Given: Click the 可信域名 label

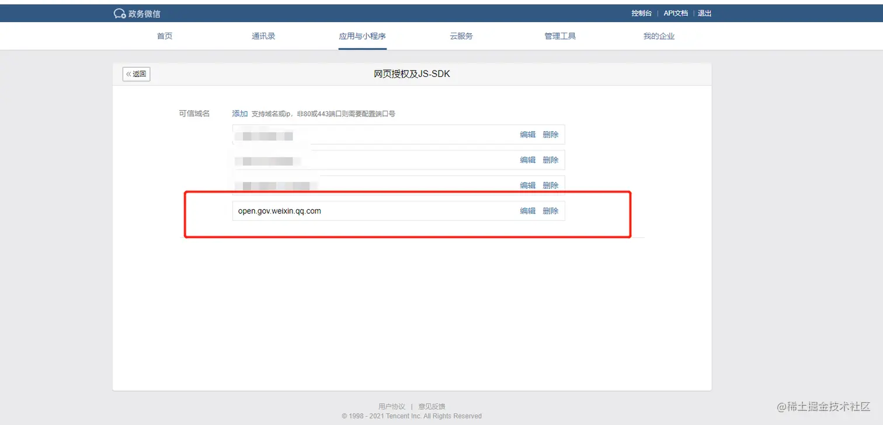Looking at the screenshot, I should 194,114.
